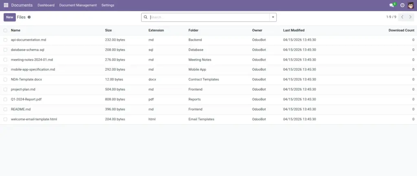Open file README.md
Screen dimensions: 417x176
[x=21, y=109]
